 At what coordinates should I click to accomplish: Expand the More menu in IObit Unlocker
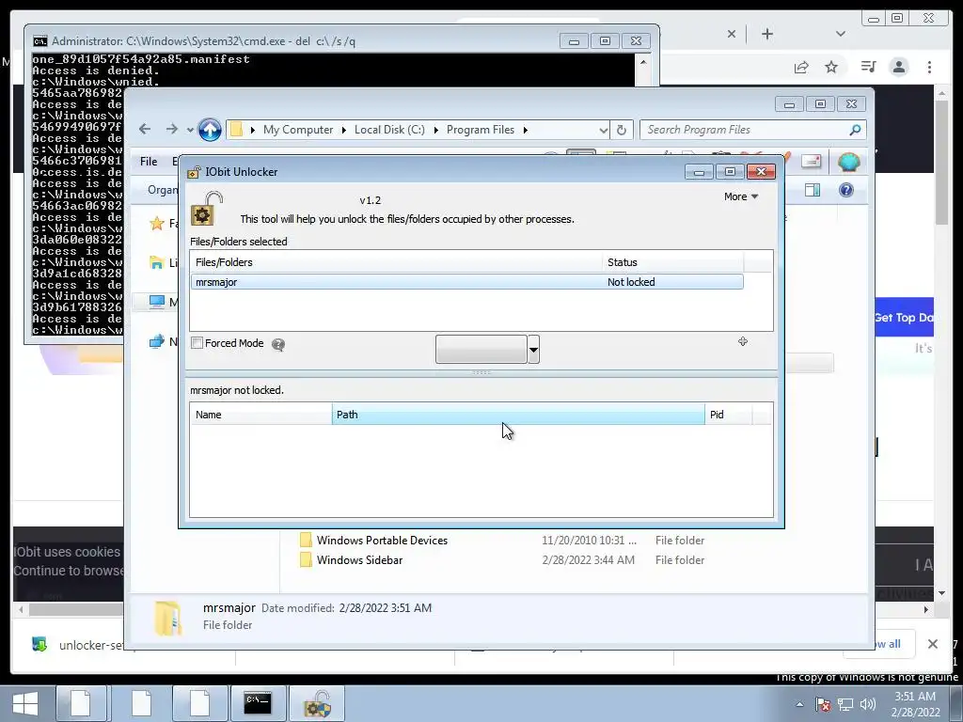741,196
